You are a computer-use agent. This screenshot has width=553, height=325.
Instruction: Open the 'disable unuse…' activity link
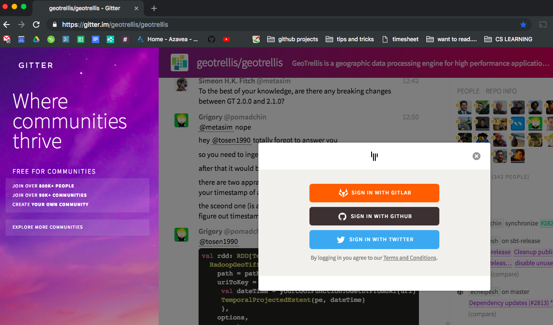coord(534,263)
